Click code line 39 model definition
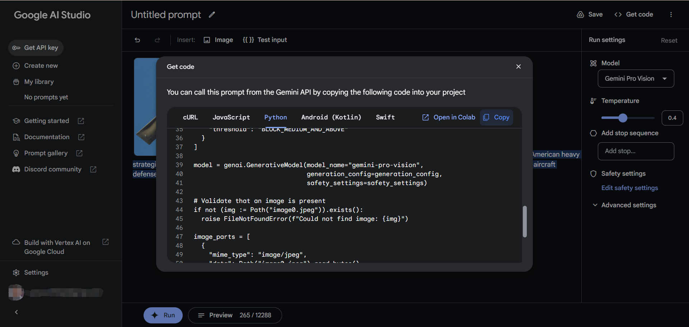The width and height of the screenshot is (689, 327). [308, 165]
